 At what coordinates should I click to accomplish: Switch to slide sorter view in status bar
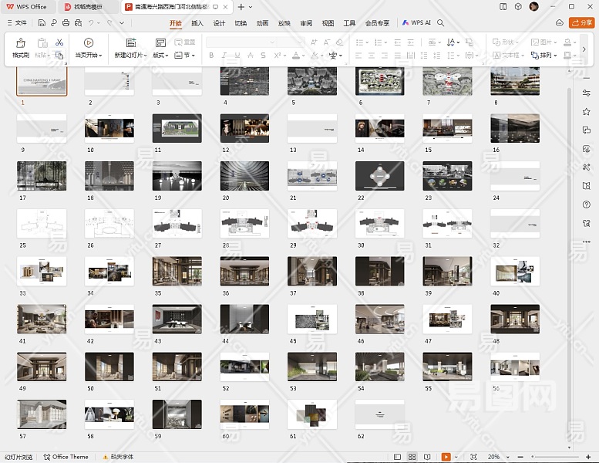(x=412, y=457)
